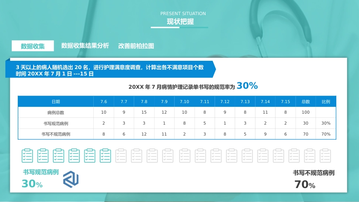Screen dimensions: 359x202
Task: Select the 数据收集 tab
Action: pyautogui.click(x=33, y=46)
